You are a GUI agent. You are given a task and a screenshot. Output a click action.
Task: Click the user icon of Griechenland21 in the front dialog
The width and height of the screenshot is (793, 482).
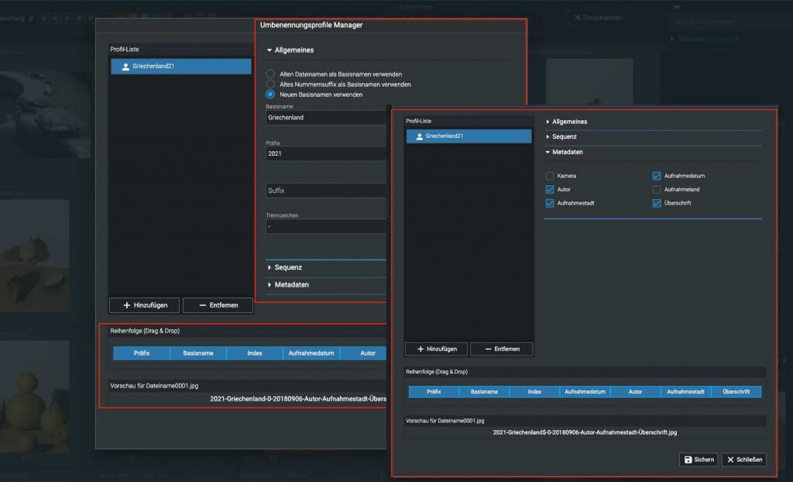click(x=419, y=136)
